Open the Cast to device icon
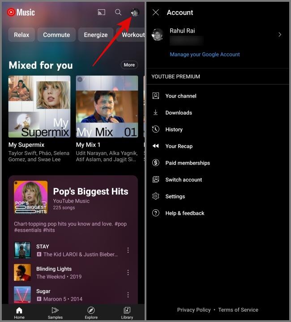 [x=102, y=13]
